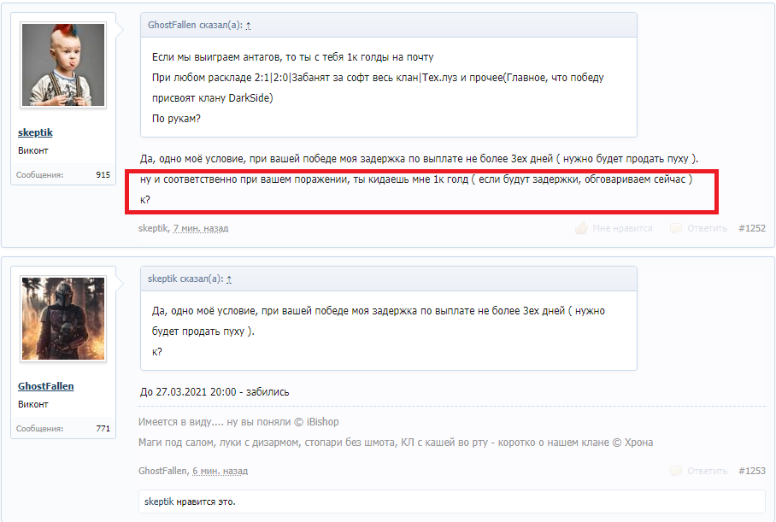This screenshot has width=776, height=522.
Task: Jump to GhostFallen's quoted post via arrow
Action: coord(249,26)
